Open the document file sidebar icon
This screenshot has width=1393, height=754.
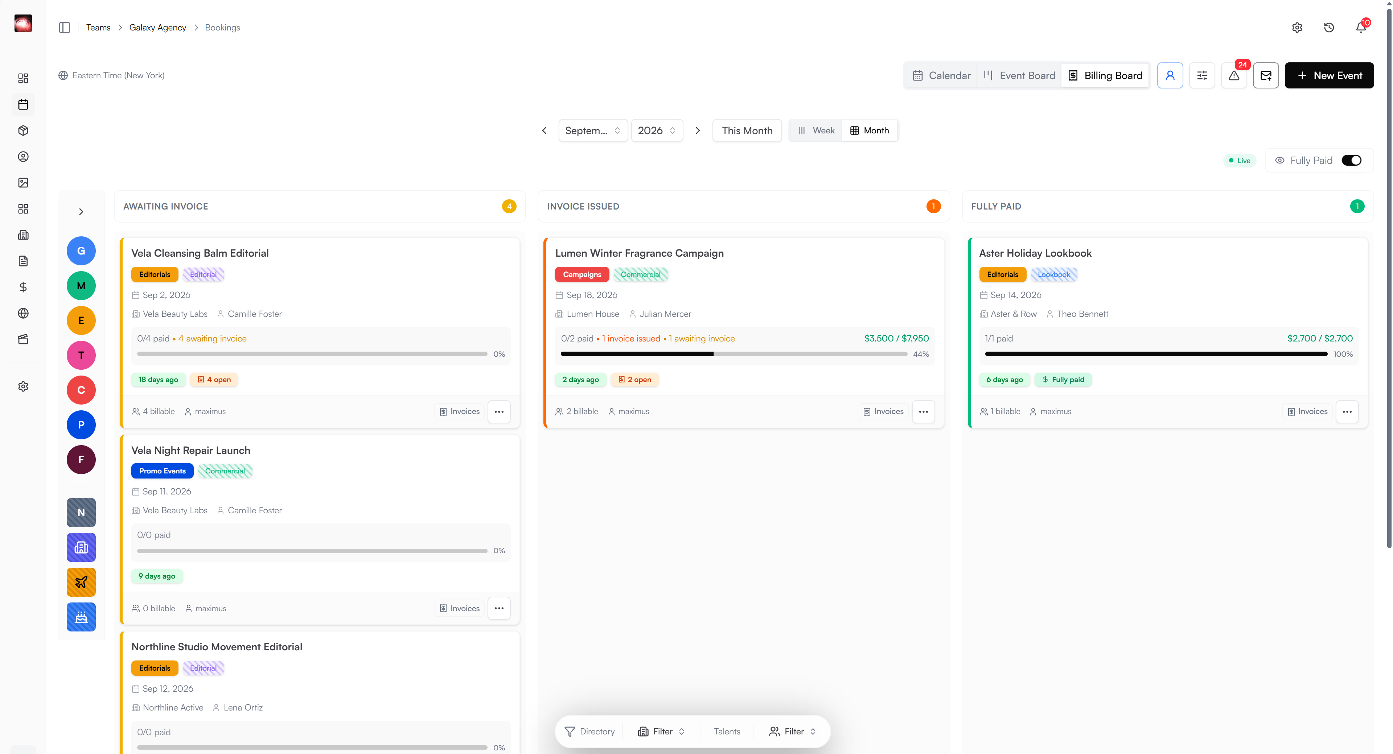click(23, 261)
